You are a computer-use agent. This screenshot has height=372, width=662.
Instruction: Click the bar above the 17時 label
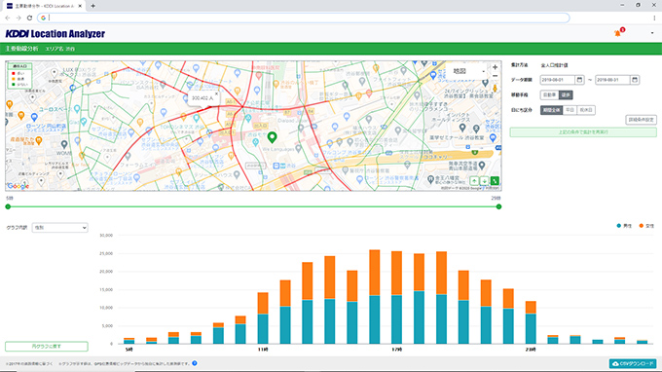(397, 297)
